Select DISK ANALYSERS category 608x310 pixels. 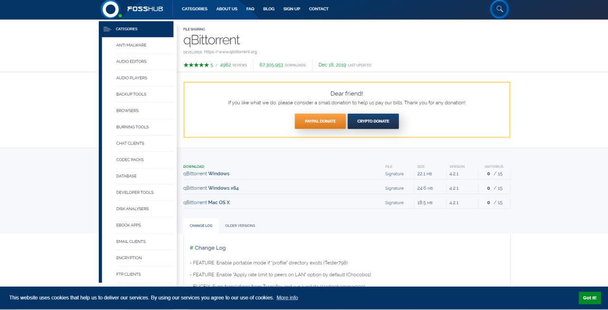point(133,209)
